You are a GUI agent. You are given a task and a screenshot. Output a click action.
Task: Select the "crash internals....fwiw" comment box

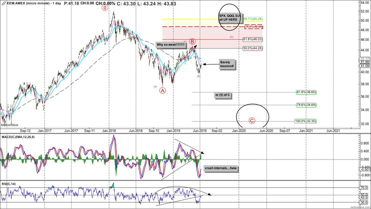coord(221,169)
